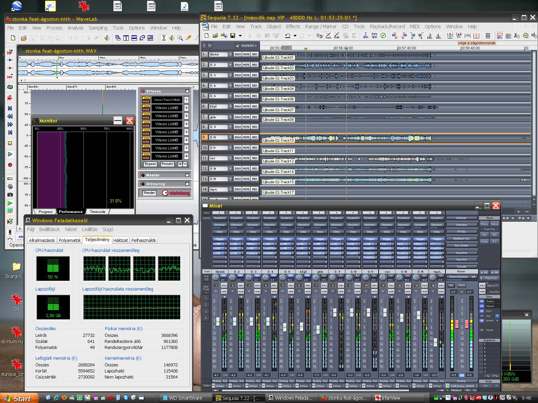Switch to Folyamatok tab in Feladatkezelő
Image resolution: width=538 pixels, height=403 pixels.
70,240
